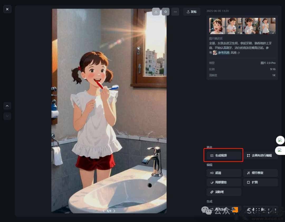
Task: Open the 参考风格 reference style link
Action: click(x=223, y=53)
